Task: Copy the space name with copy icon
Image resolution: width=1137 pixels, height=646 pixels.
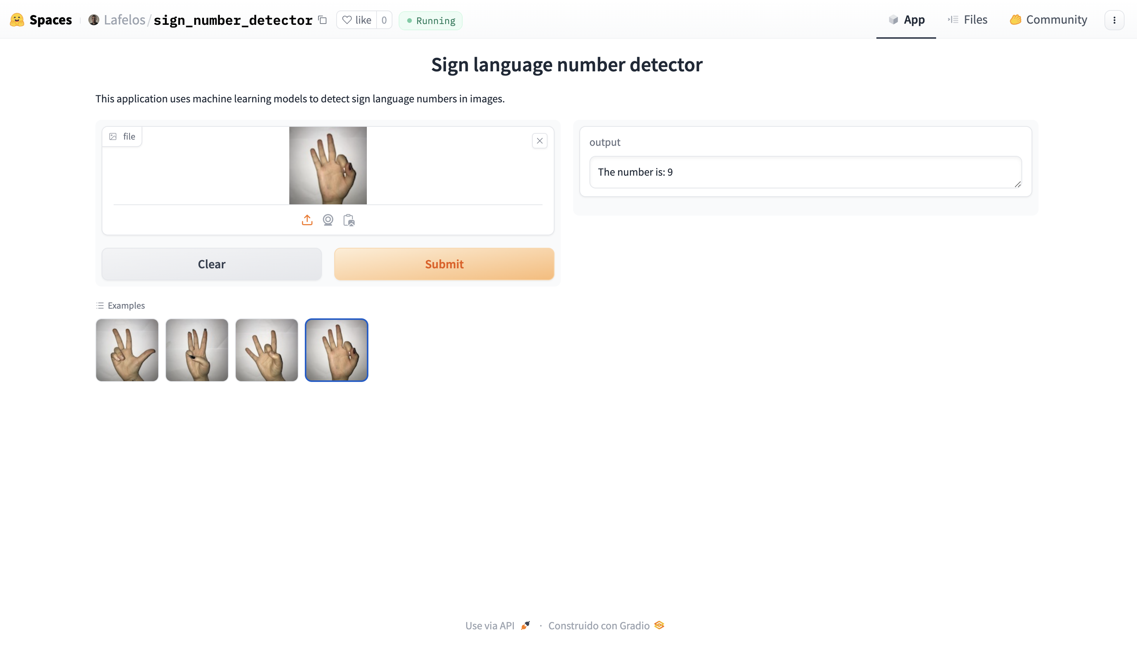Action: pos(323,20)
